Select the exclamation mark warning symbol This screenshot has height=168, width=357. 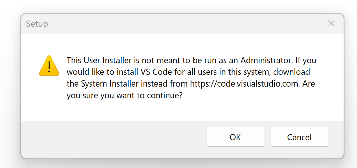point(49,67)
